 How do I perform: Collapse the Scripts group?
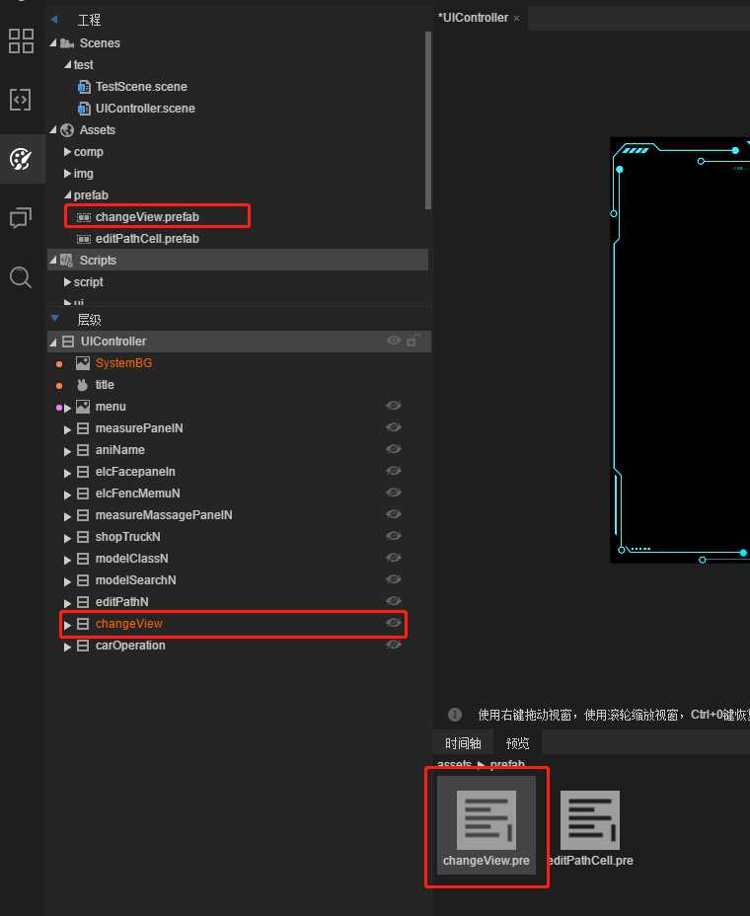click(53, 260)
